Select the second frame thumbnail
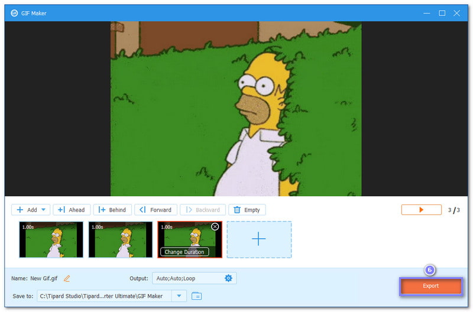The width and height of the screenshot is (473, 312). tap(121, 240)
